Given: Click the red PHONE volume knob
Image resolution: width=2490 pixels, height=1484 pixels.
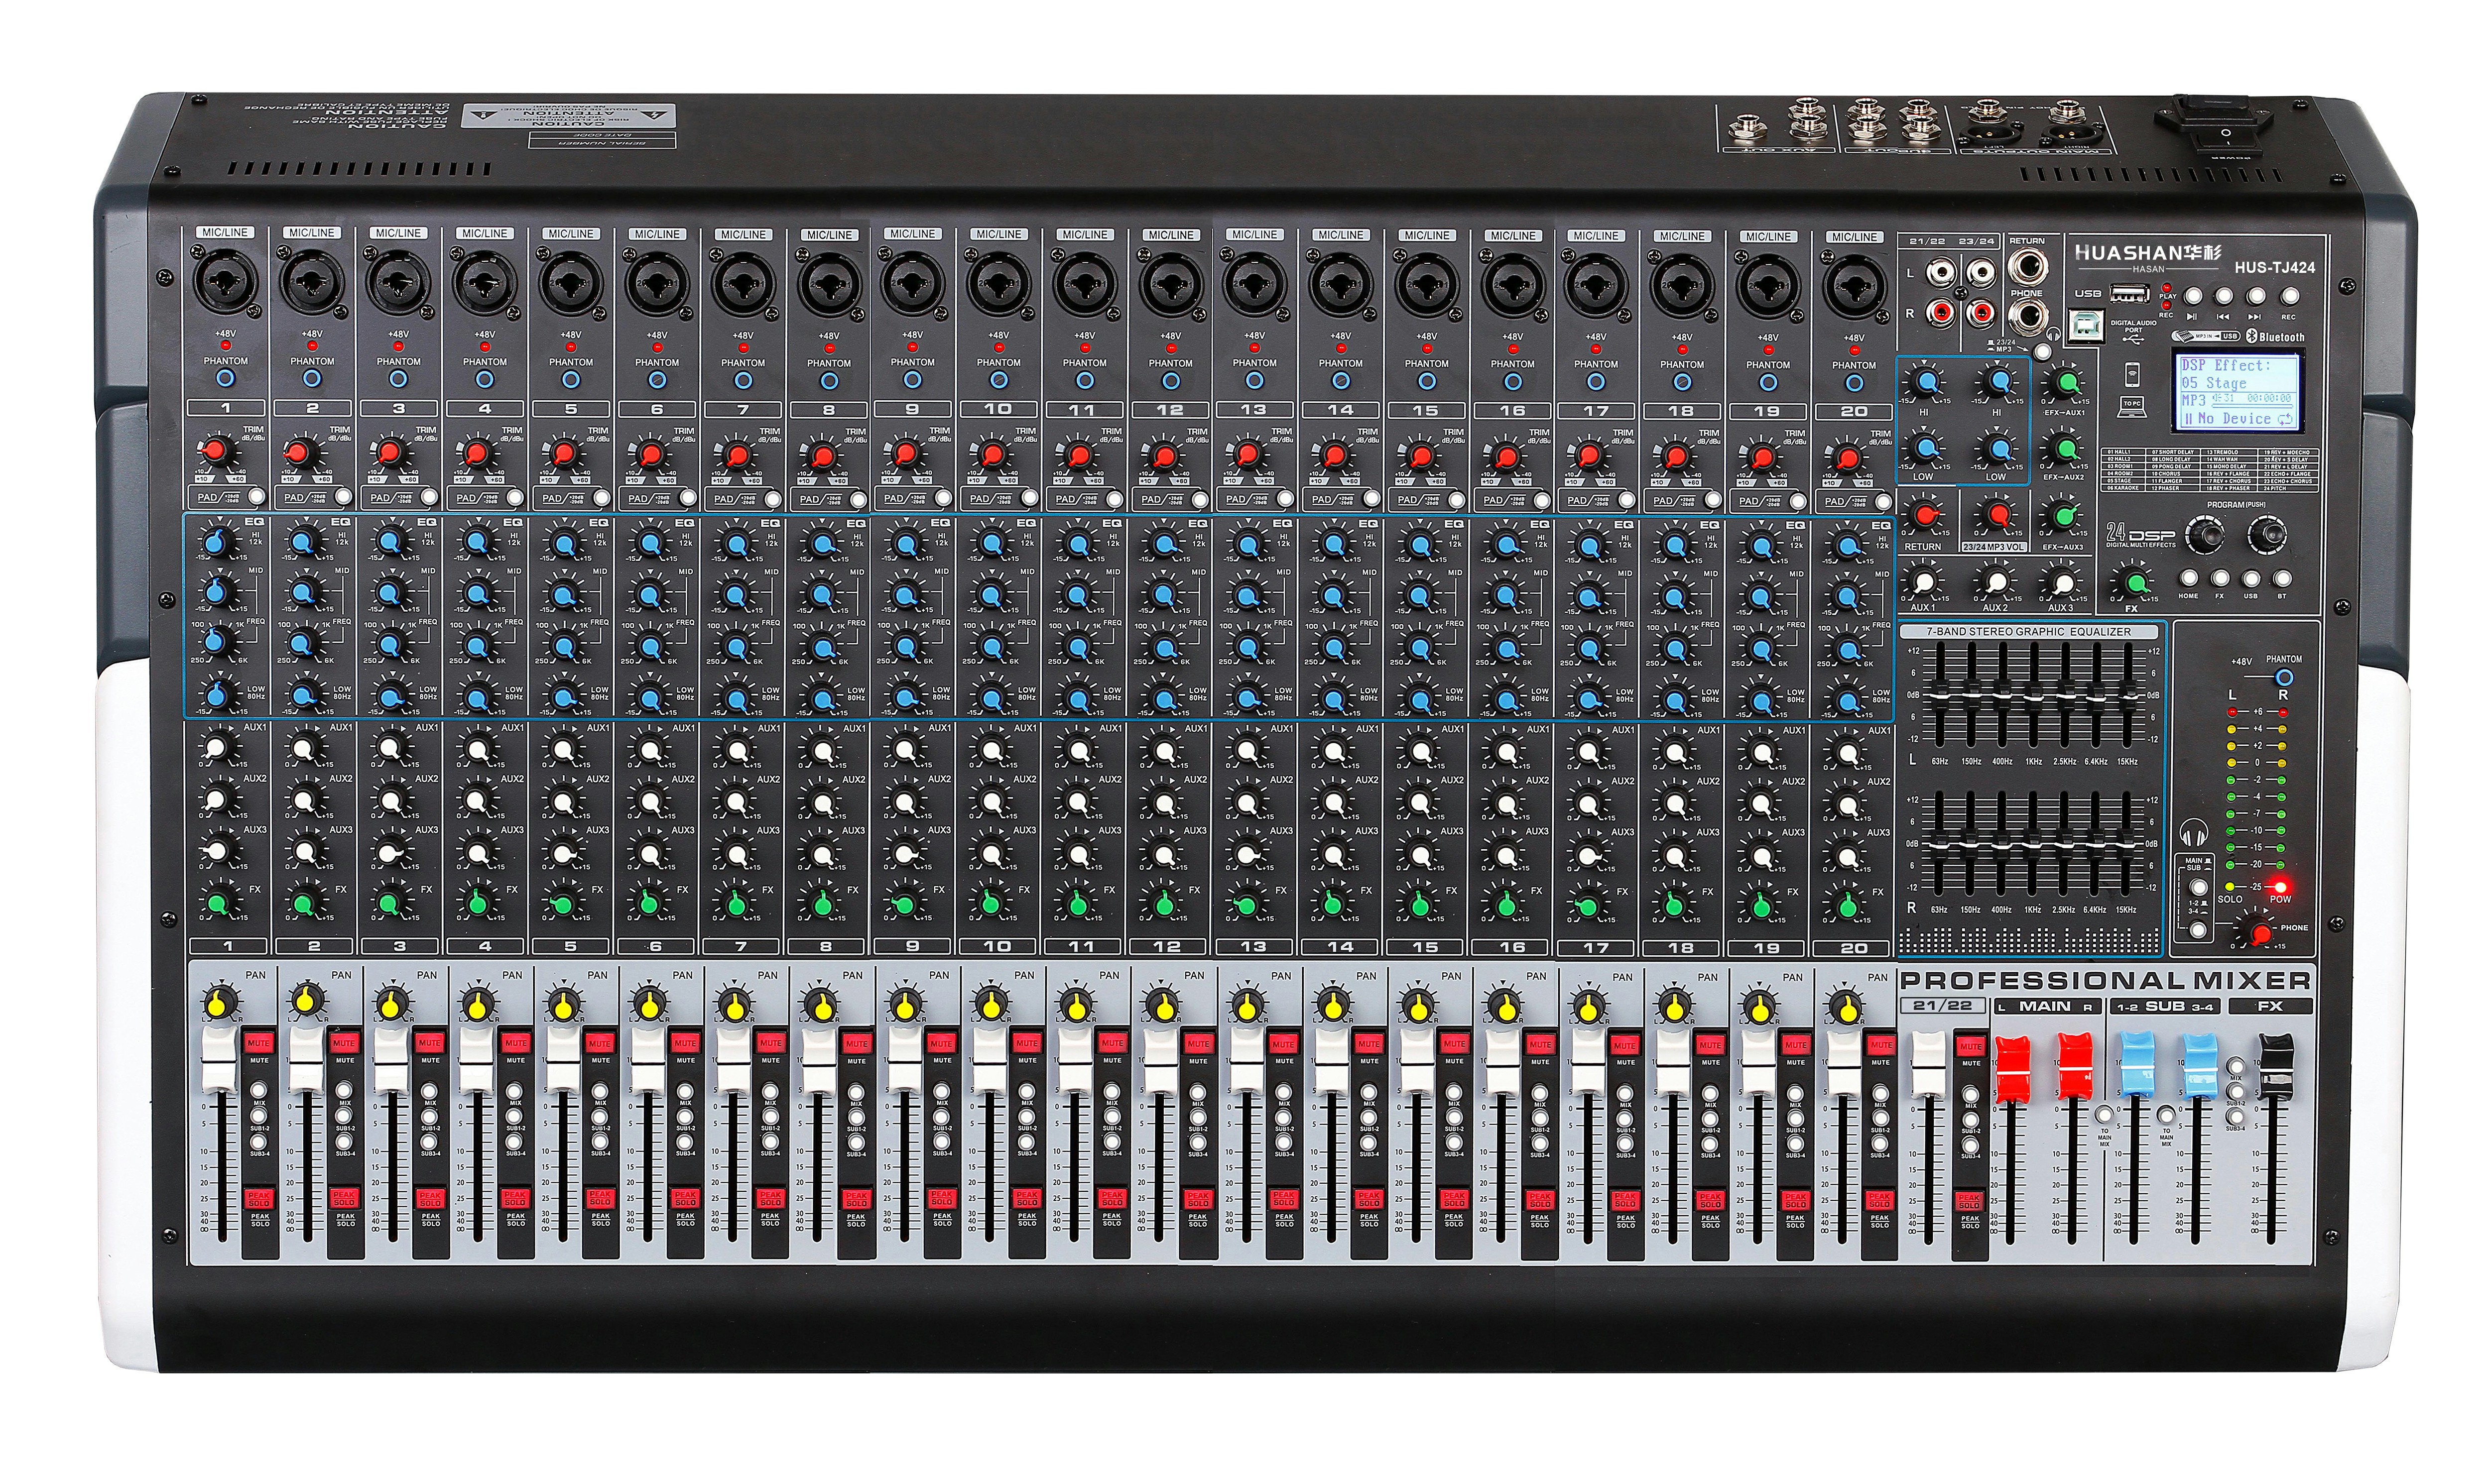Looking at the screenshot, I should 2260,934.
